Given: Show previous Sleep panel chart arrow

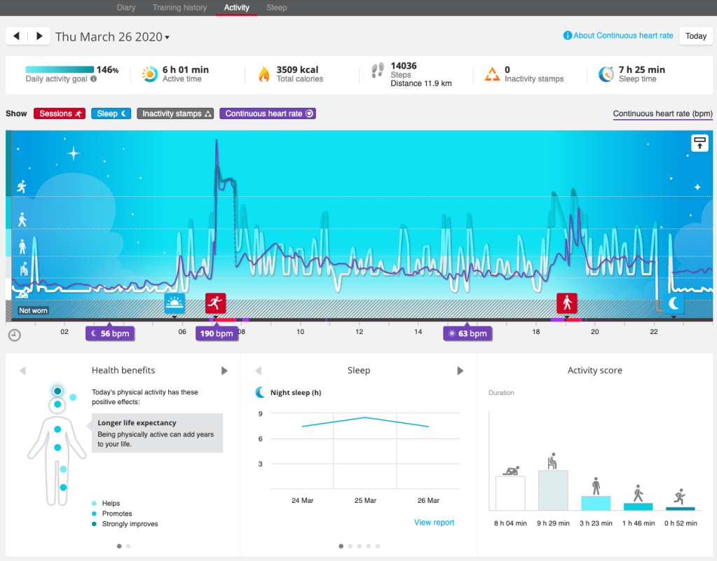Looking at the screenshot, I should pos(258,370).
